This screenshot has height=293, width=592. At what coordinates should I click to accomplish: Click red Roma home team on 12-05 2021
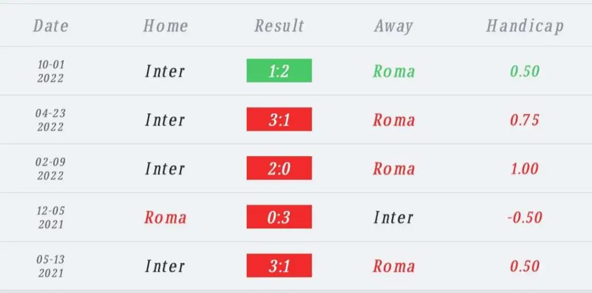pos(165,217)
